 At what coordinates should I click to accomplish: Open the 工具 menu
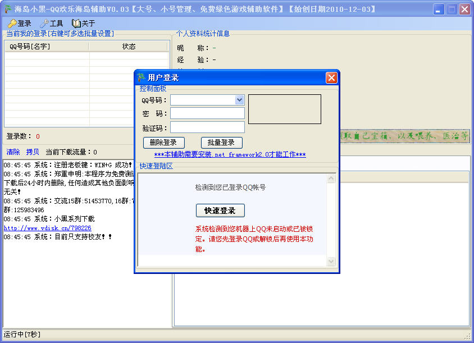[52, 23]
